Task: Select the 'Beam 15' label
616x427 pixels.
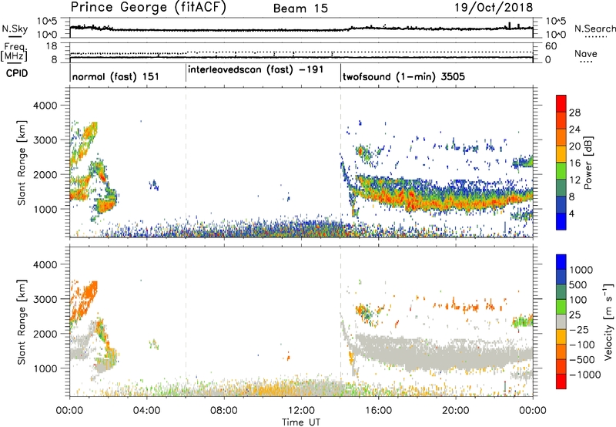Action: (x=300, y=8)
